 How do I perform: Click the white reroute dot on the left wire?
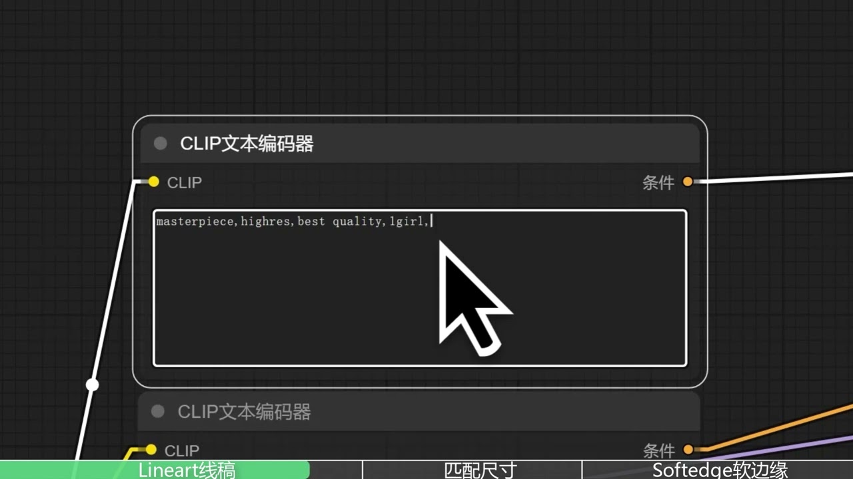pyautogui.click(x=93, y=385)
